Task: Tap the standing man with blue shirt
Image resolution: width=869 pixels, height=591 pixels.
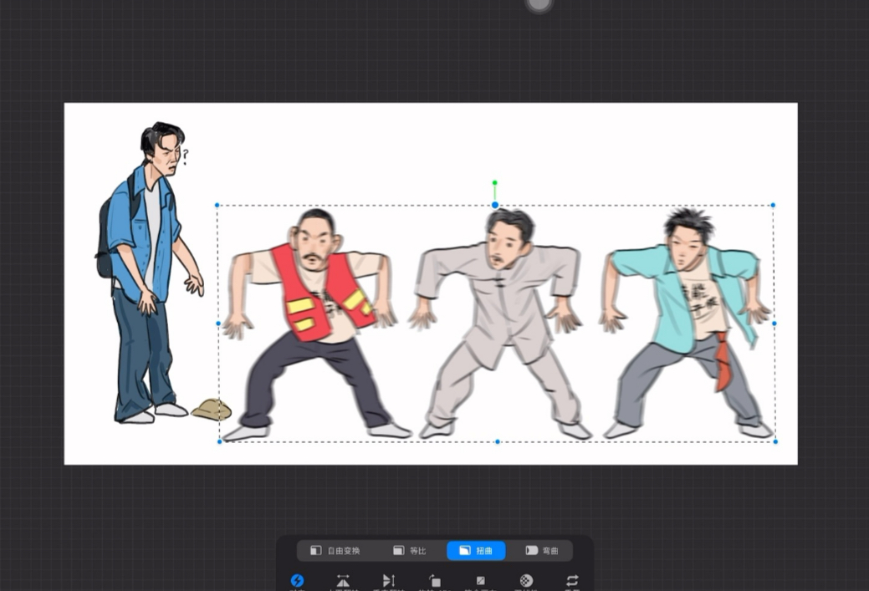Action: (147, 272)
